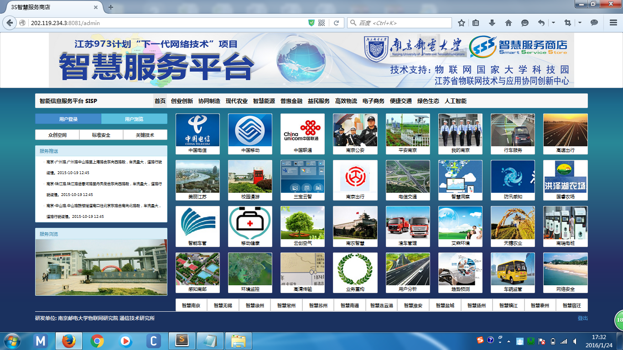The image size is (623, 350).
Task: Open the 业务重构 service tile
Action: click(x=355, y=273)
